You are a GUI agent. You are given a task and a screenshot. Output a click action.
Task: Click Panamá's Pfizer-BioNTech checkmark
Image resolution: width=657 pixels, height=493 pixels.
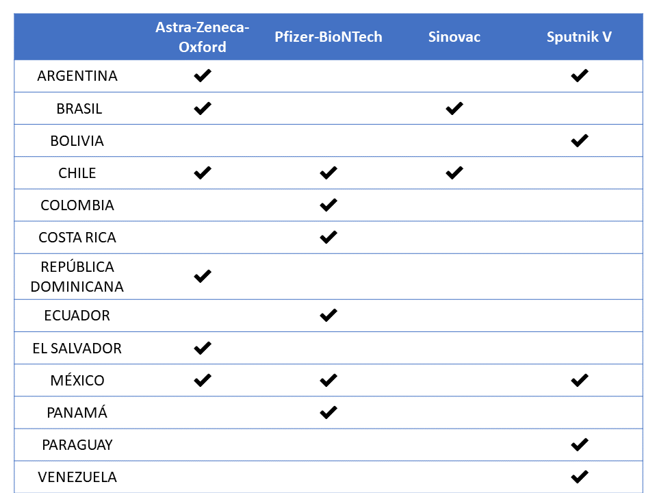coord(328,412)
